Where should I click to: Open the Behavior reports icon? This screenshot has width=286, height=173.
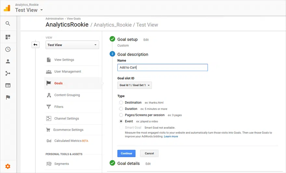pyautogui.click(x=8, y=85)
